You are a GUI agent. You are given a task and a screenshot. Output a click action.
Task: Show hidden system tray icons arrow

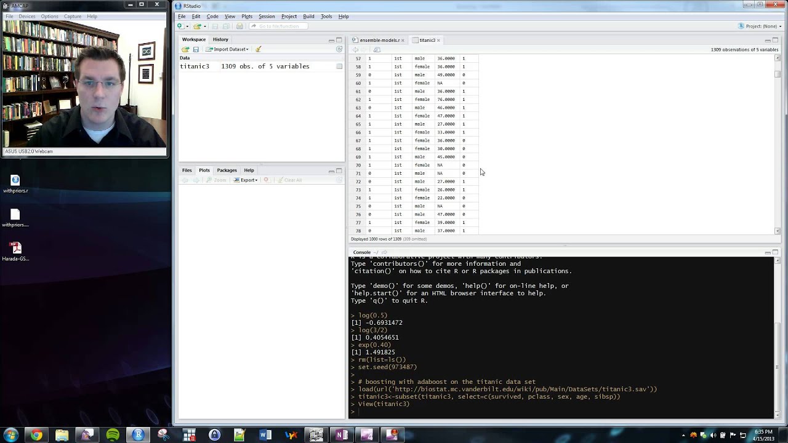(x=683, y=436)
